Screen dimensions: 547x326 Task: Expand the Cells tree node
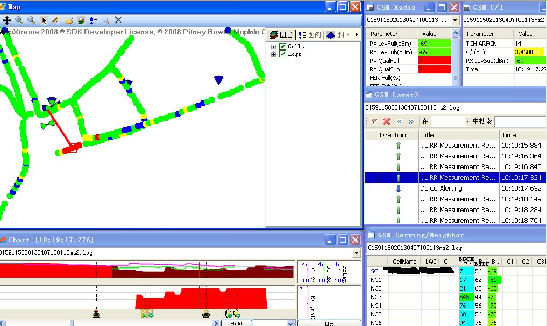point(273,47)
